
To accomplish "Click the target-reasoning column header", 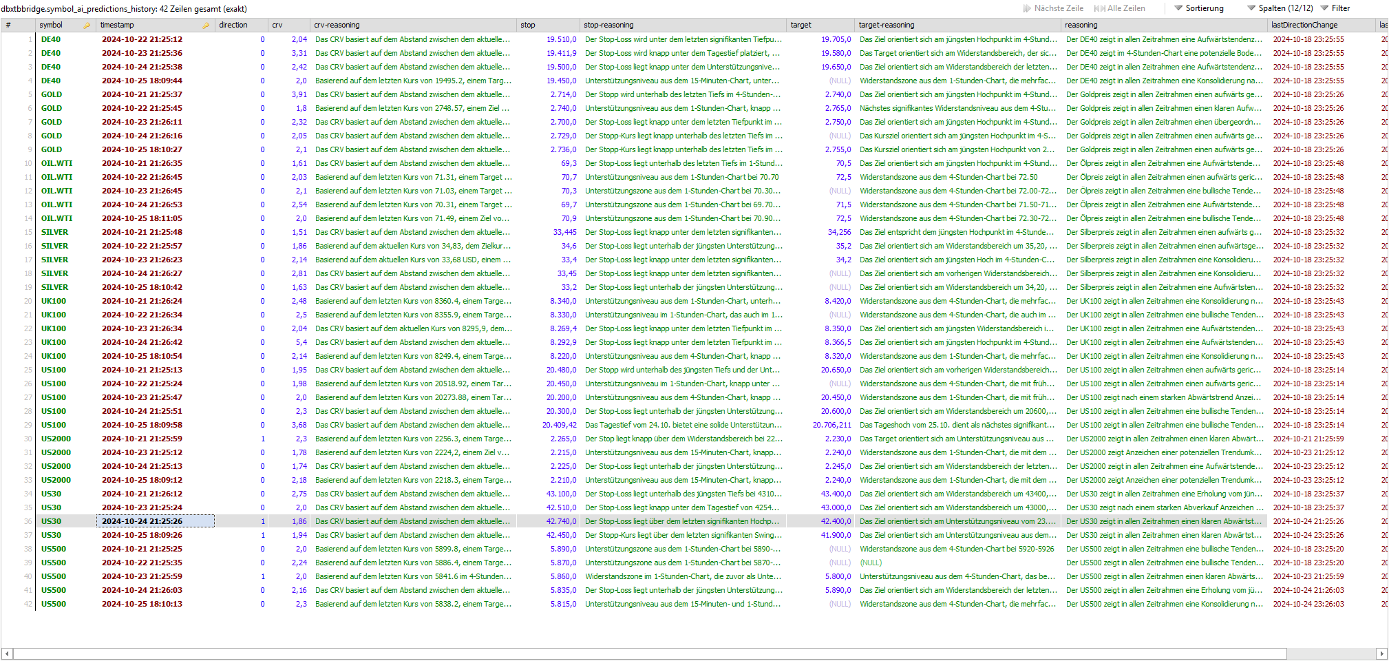I will click(x=957, y=25).
